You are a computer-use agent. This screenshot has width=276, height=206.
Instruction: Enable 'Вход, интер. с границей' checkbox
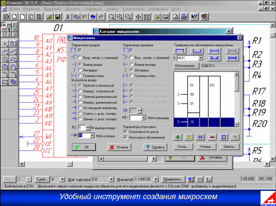(80, 58)
